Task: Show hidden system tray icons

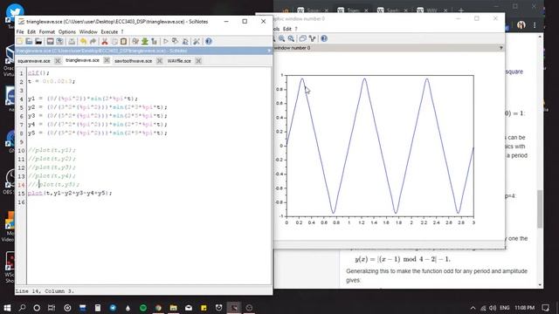Action: pyautogui.click(x=473, y=308)
